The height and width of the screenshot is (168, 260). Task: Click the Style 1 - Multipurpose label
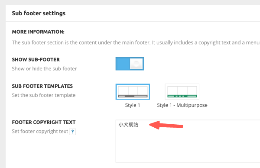click(x=182, y=105)
